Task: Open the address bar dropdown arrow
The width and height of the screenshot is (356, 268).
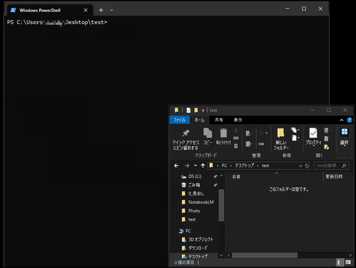Action: [300, 166]
